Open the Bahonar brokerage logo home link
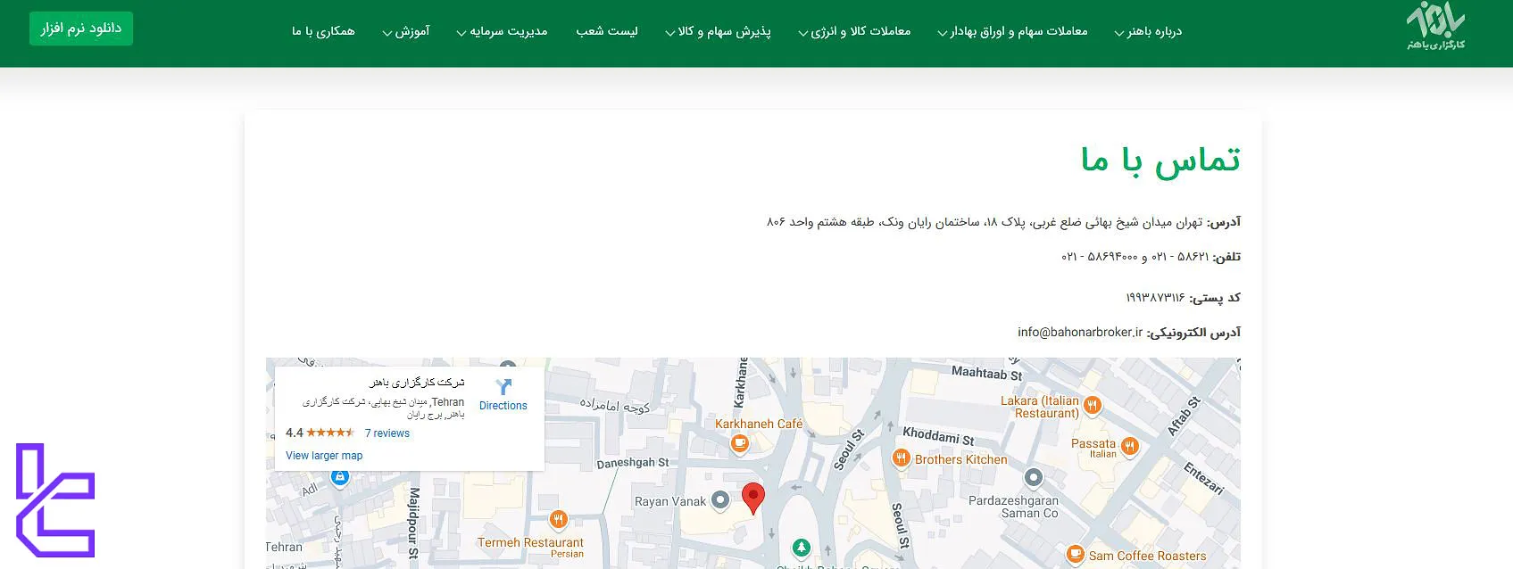The image size is (1513, 569). coord(1435,26)
